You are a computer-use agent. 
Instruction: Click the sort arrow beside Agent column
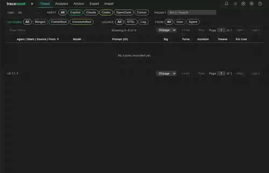tap(58, 39)
